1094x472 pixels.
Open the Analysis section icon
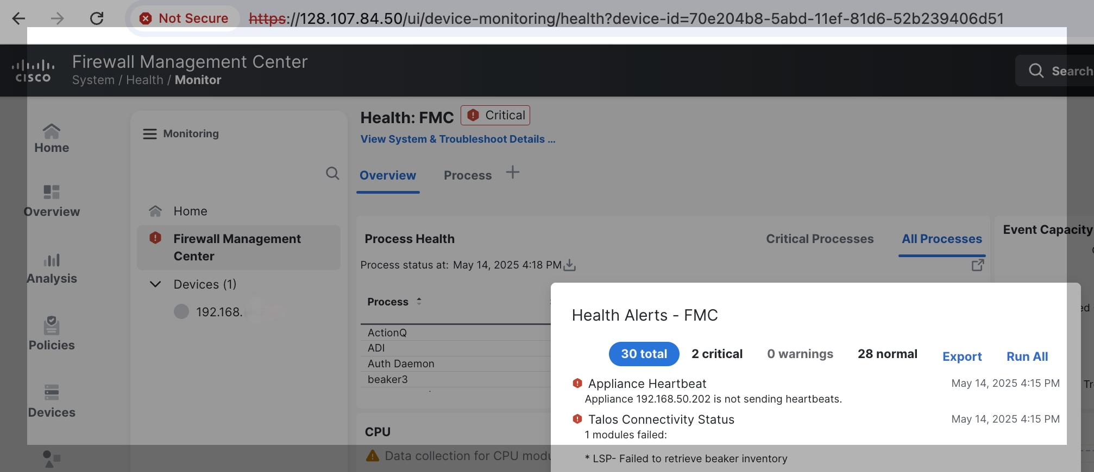click(52, 260)
